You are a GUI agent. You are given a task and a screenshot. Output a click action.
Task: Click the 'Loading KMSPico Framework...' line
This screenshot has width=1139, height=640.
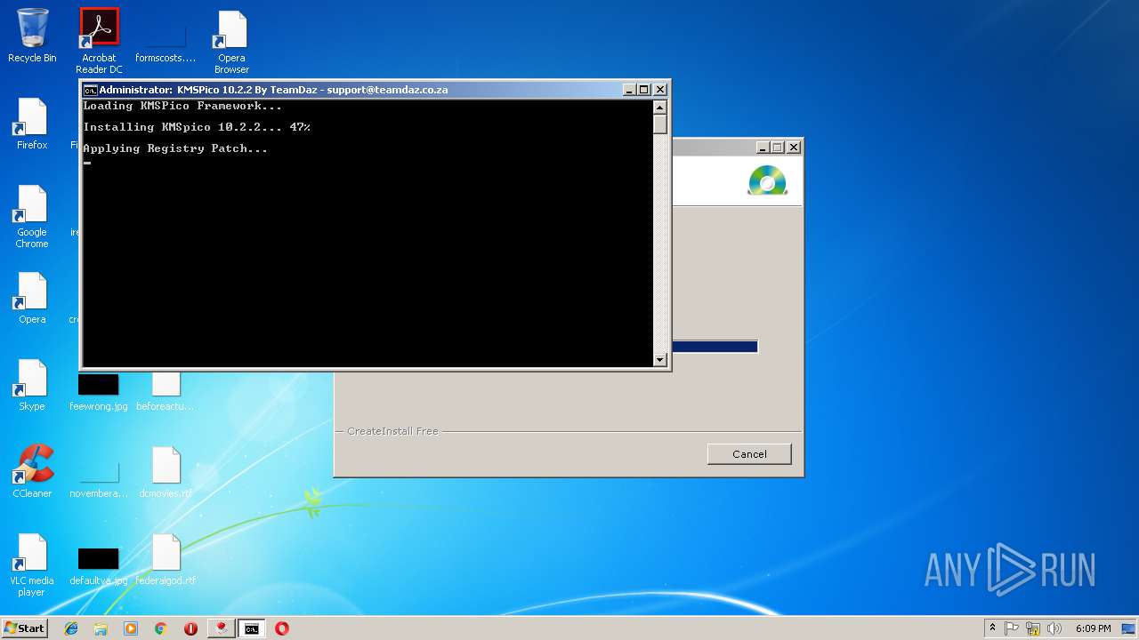[182, 106]
